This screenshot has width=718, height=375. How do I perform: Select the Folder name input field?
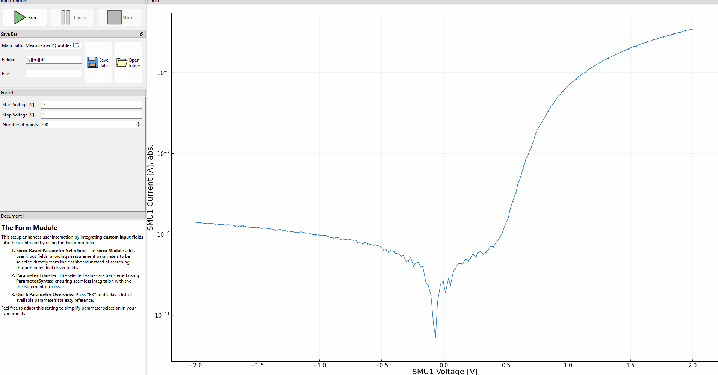pos(53,60)
